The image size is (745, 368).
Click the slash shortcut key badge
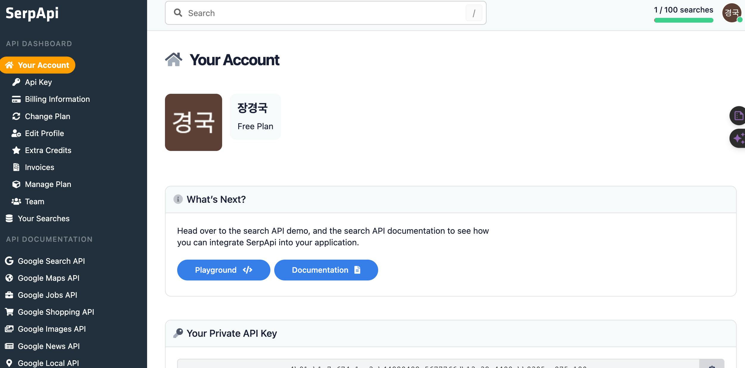click(x=474, y=13)
